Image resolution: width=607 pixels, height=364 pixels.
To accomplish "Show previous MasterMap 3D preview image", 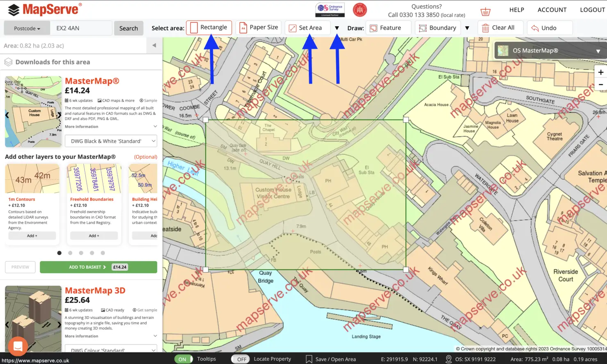I will coord(7,325).
